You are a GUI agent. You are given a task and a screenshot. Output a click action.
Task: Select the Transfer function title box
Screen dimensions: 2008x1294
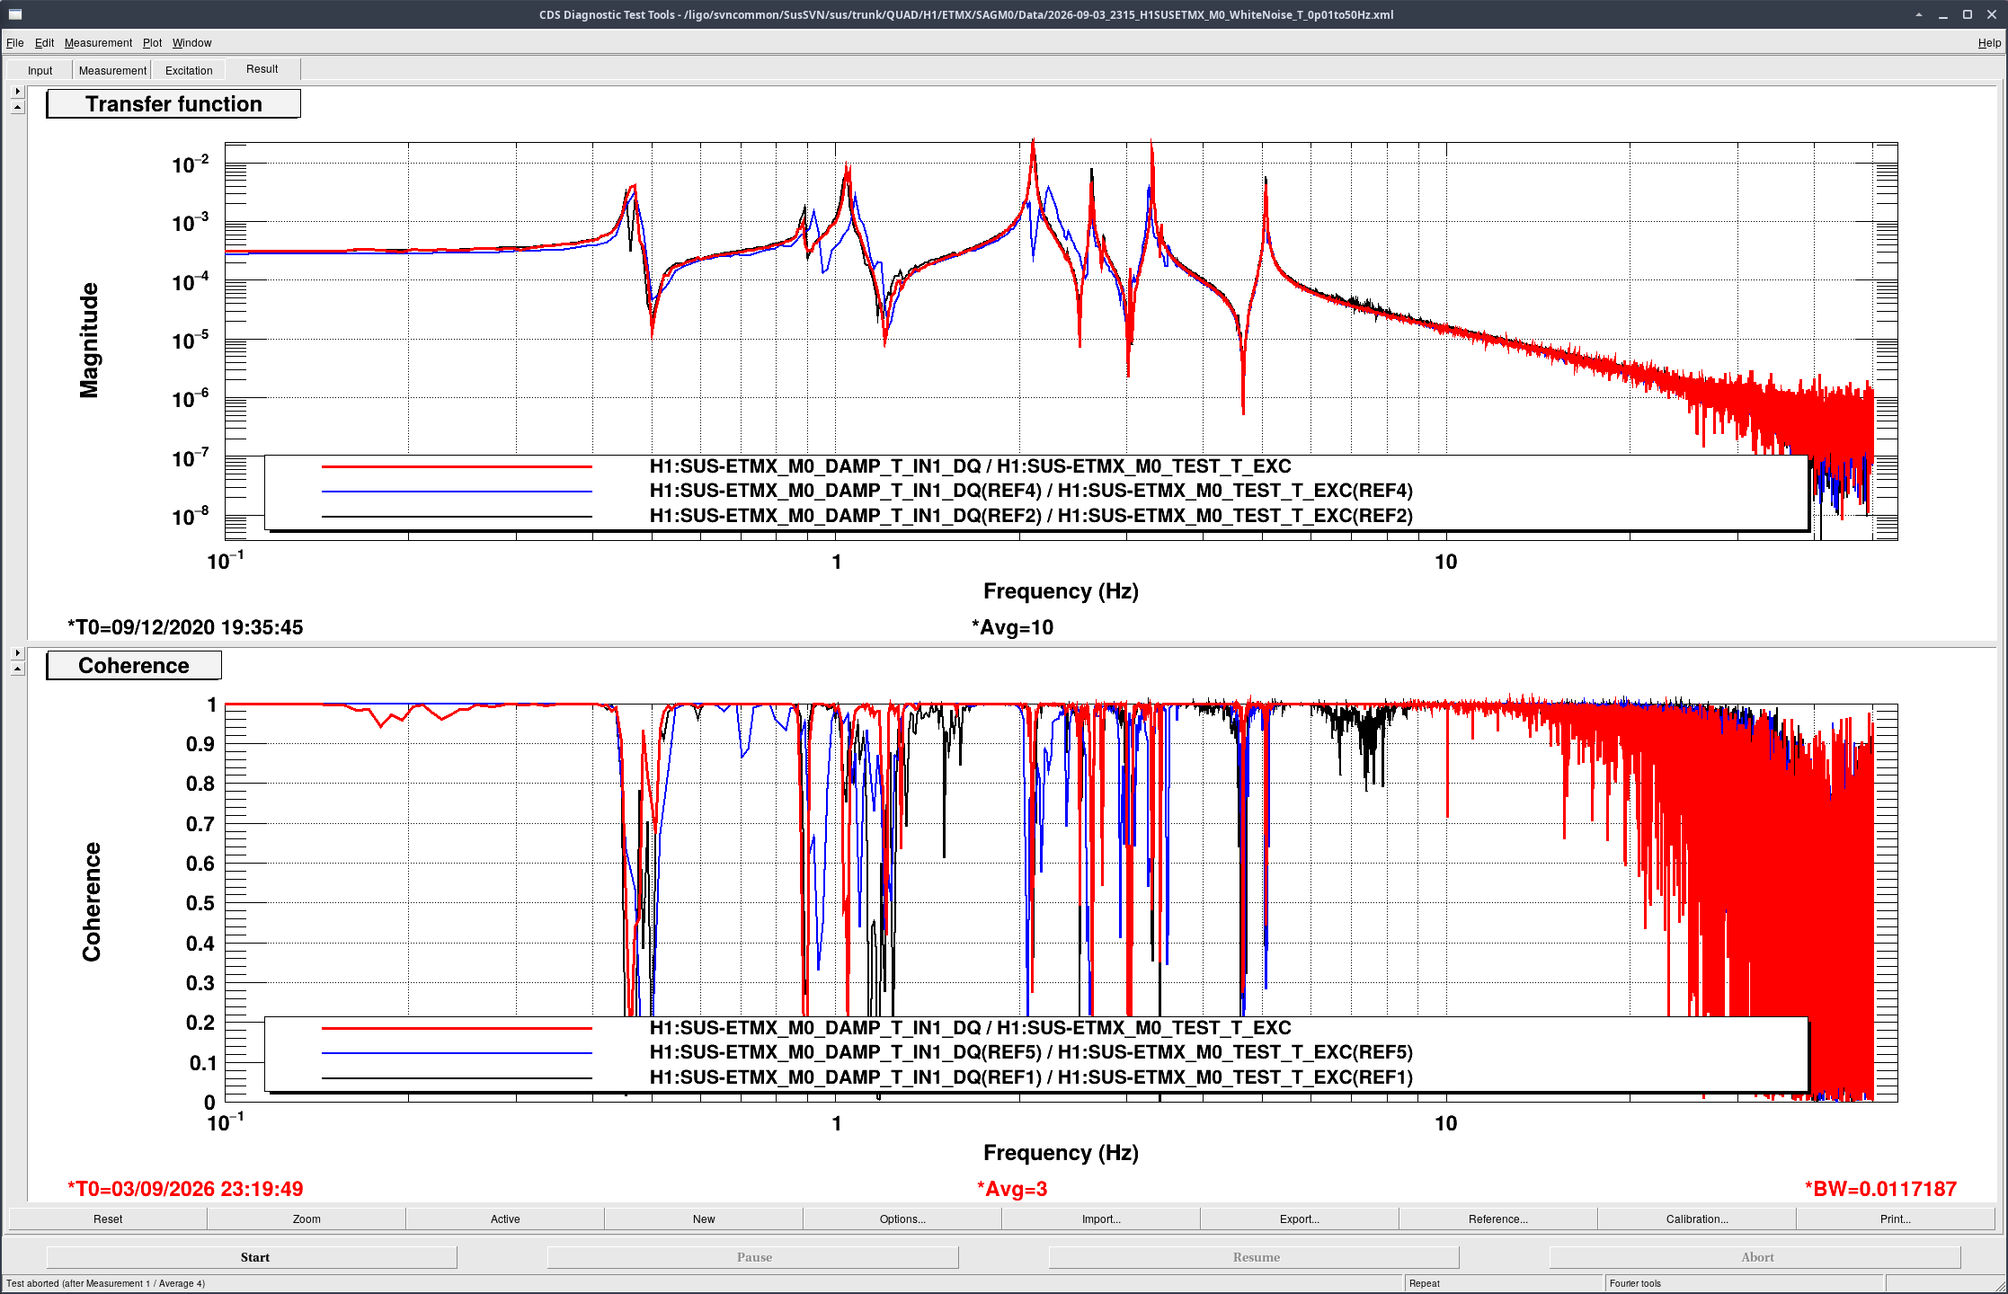(173, 104)
